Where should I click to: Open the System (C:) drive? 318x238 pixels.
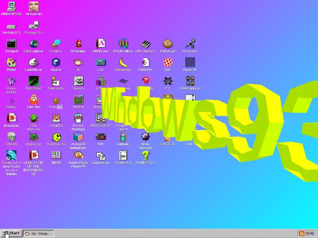[x=11, y=27]
